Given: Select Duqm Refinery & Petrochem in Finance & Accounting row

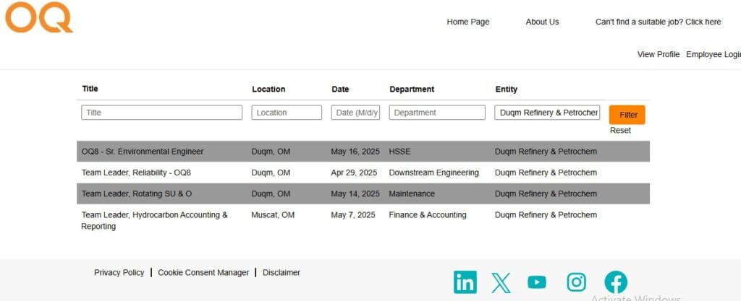Looking at the screenshot, I should (546, 215).
